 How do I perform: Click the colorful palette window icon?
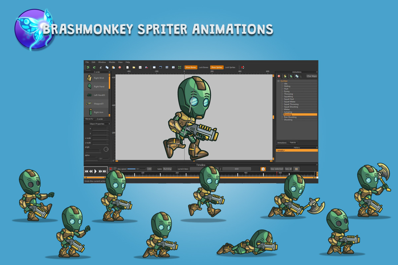point(173,67)
